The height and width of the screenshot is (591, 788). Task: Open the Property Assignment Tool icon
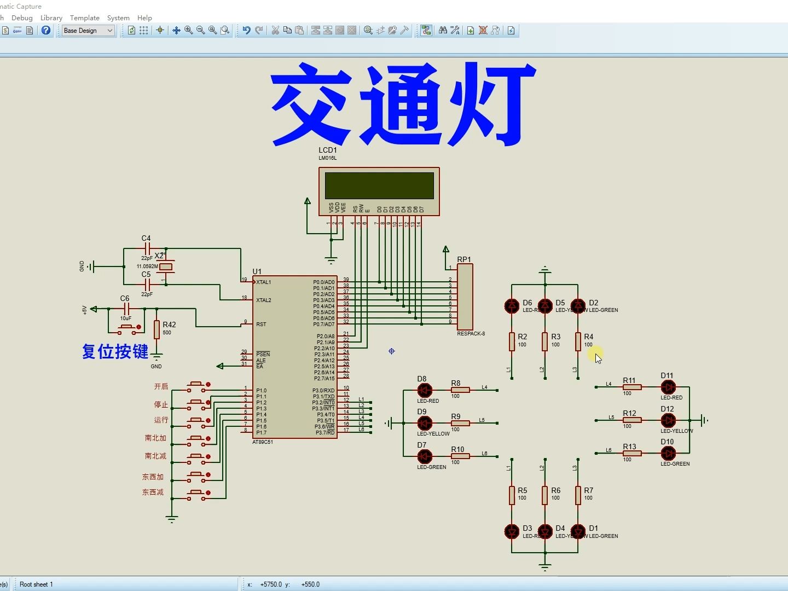[x=455, y=30]
